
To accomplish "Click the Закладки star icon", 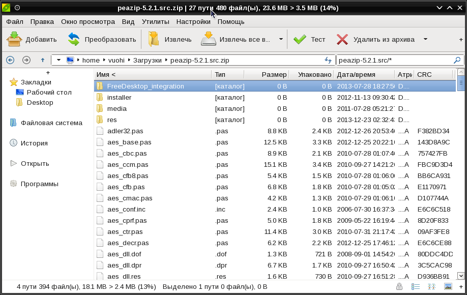I will [x=13, y=82].
